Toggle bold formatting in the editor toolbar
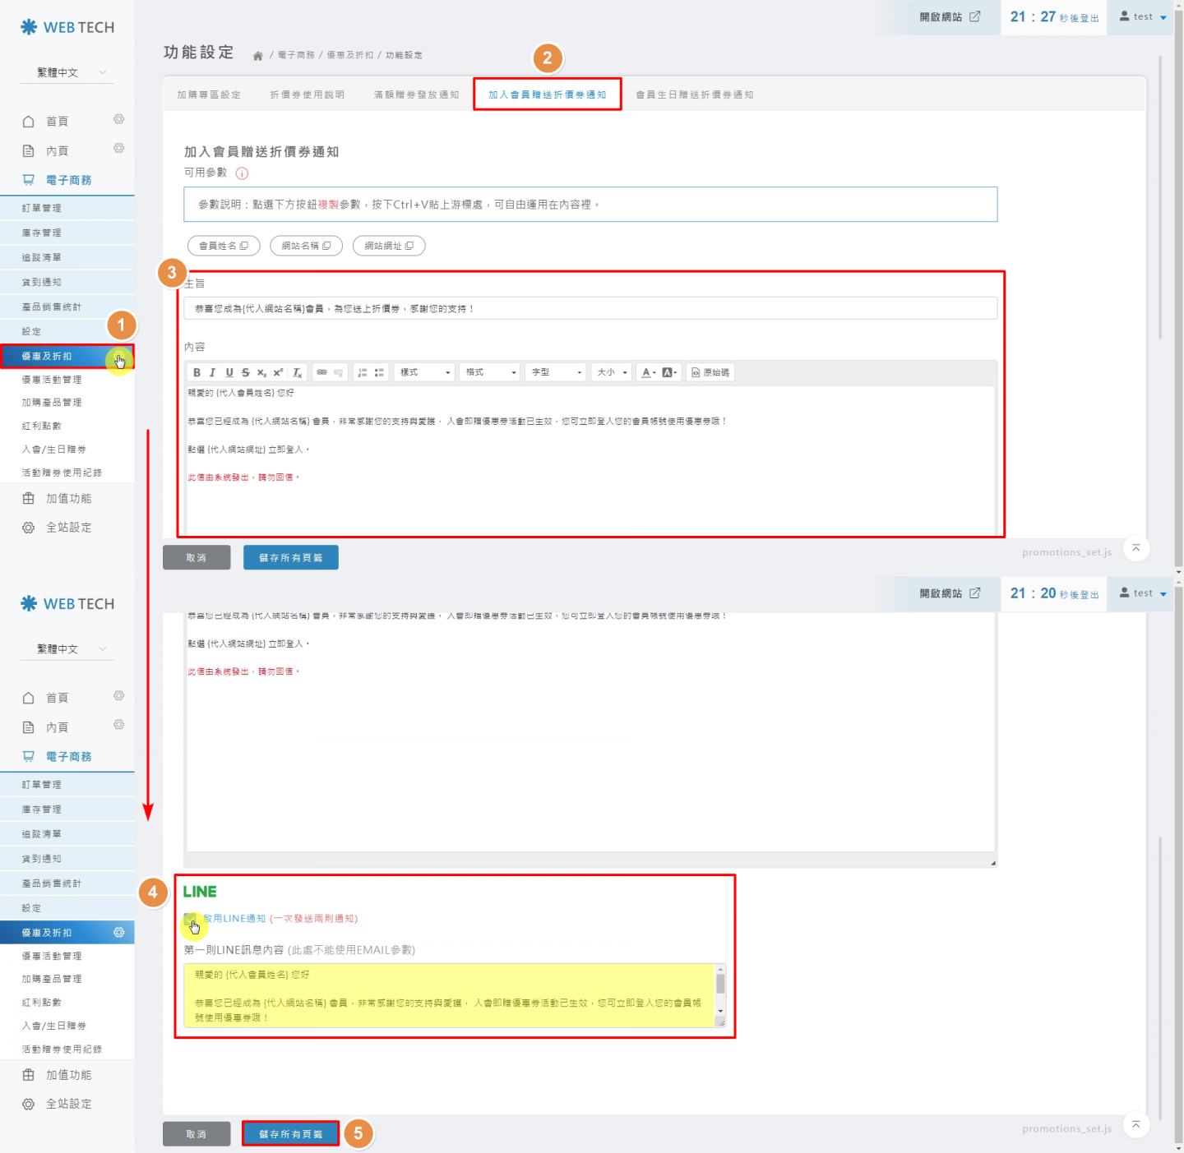Image resolution: width=1184 pixels, height=1153 pixels. tap(197, 372)
